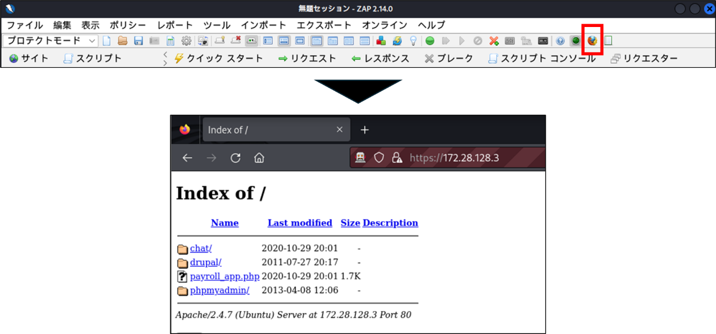Open the payroll_app.php link
Screen dimensions: 716x334
point(224,277)
